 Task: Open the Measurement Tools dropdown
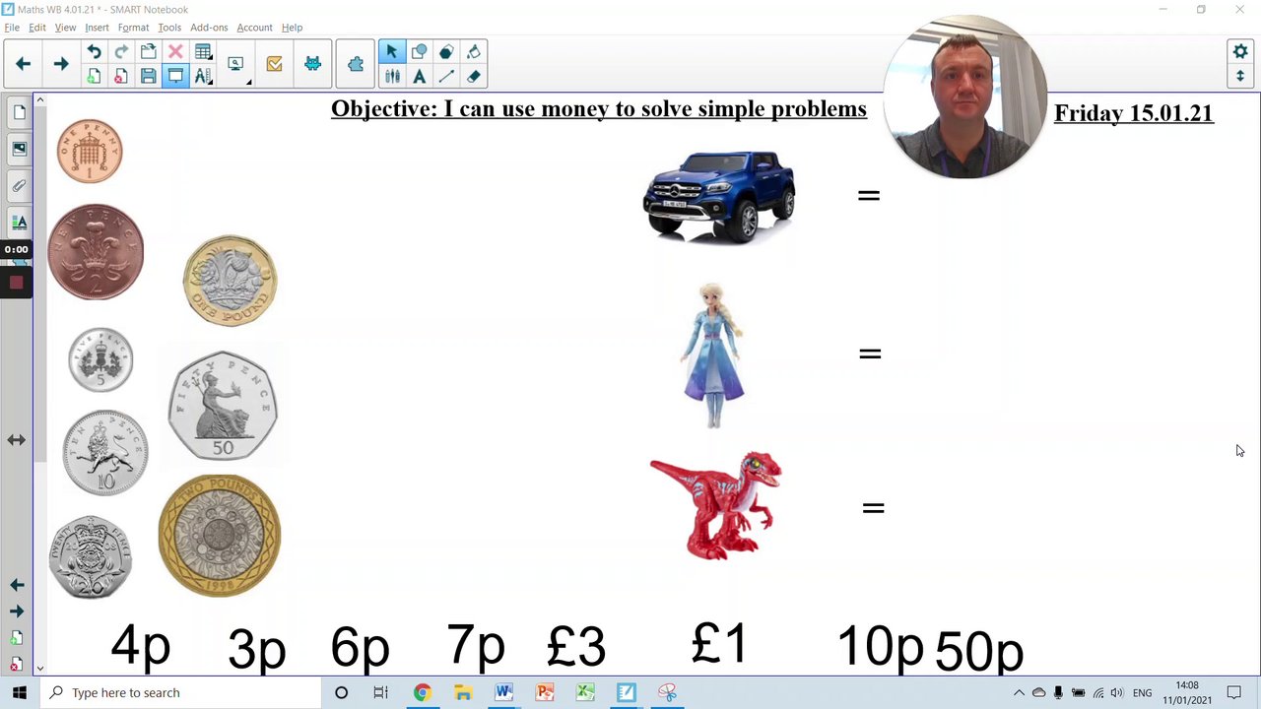203,76
